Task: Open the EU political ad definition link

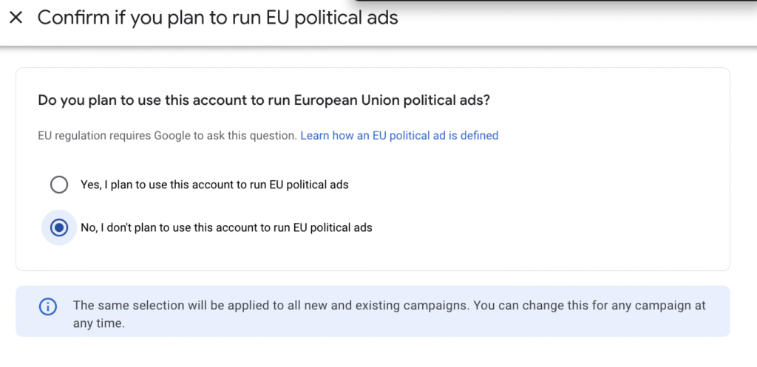Action: pyautogui.click(x=399, y=136)
